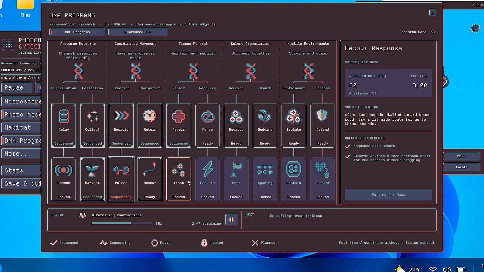Open the Pulses sequencing card
The width and height of the screenshot is (484, 272).
pos(121,179)
